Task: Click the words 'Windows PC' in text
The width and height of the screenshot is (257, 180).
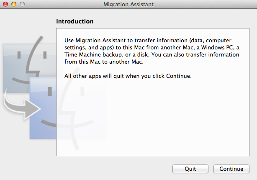Action: coord(225,47)
